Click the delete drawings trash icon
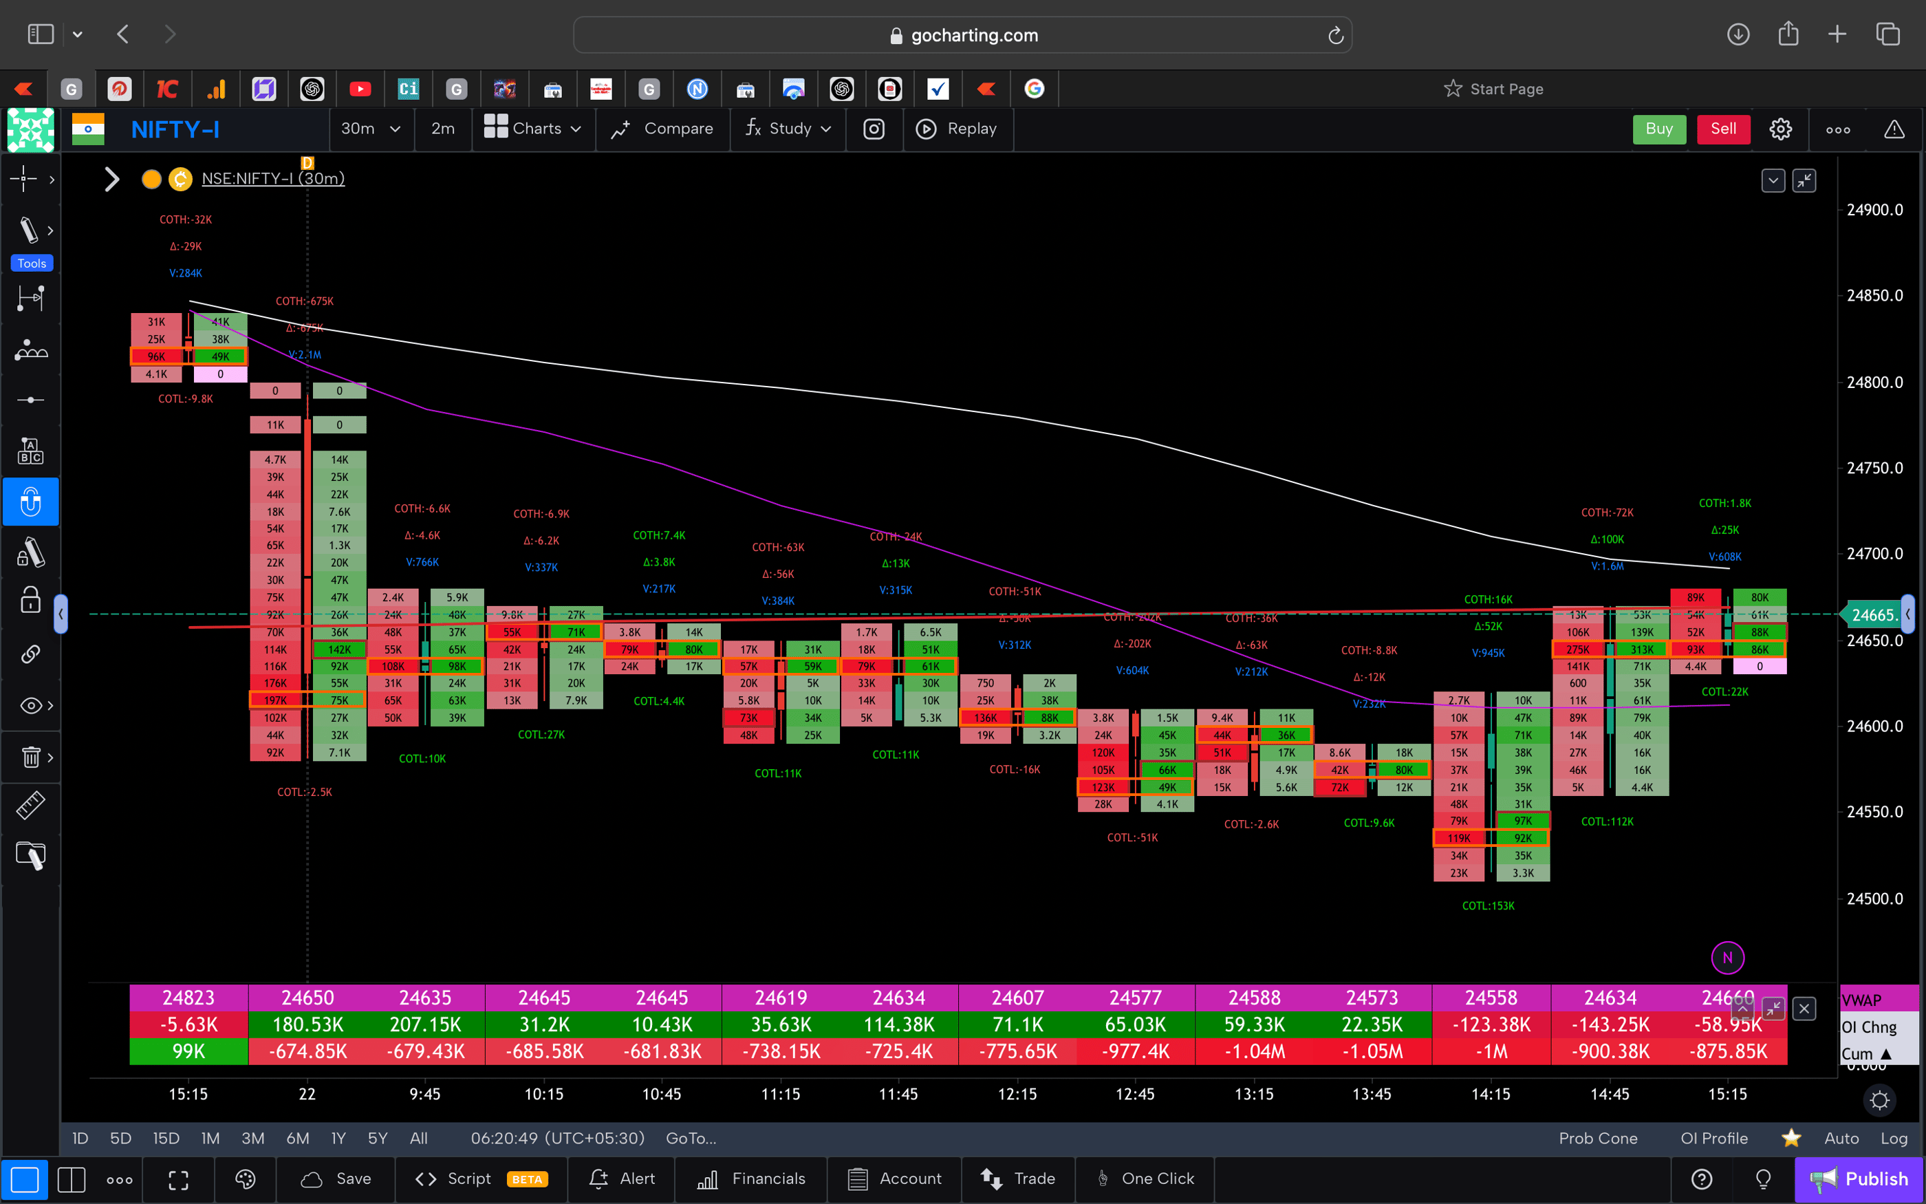1926x1204 pixels. point(30,757)
